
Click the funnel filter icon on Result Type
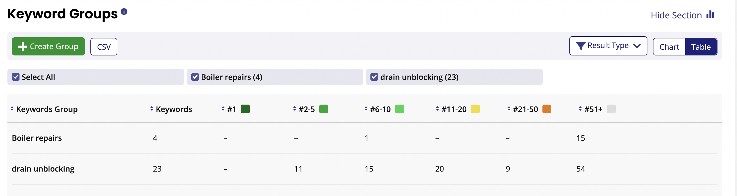(x=580, y=46)
